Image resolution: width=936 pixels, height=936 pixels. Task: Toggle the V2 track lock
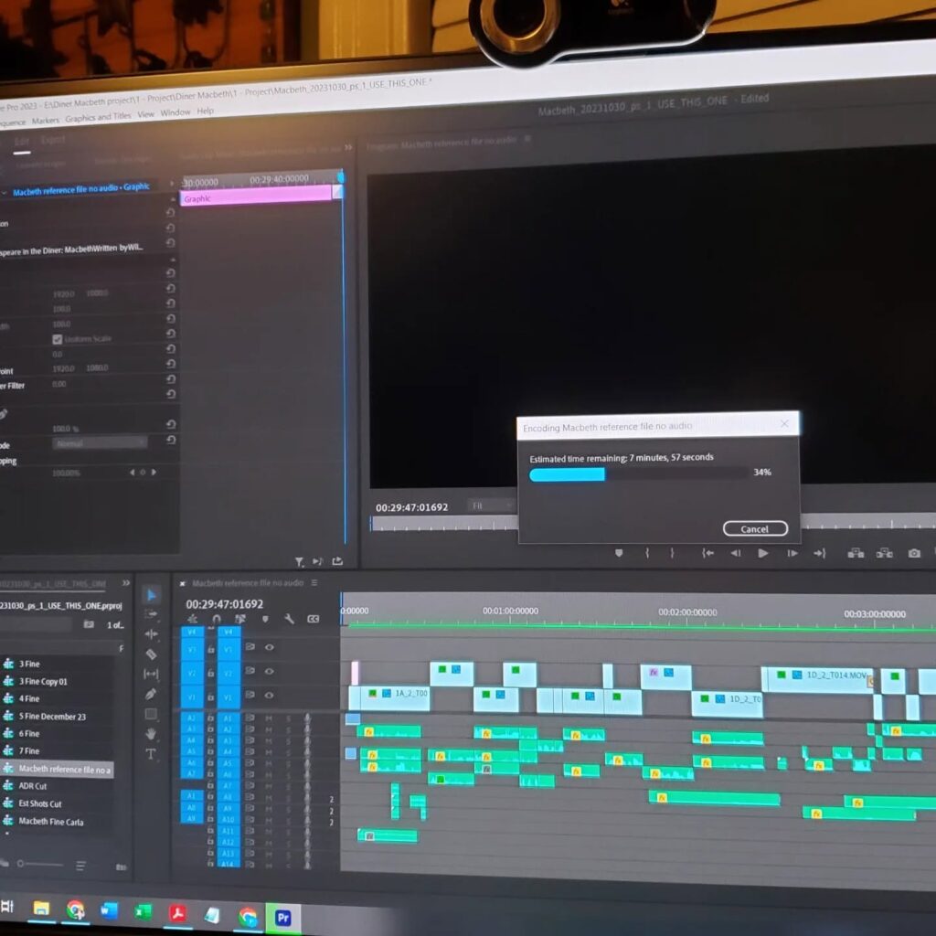[211, 673]
